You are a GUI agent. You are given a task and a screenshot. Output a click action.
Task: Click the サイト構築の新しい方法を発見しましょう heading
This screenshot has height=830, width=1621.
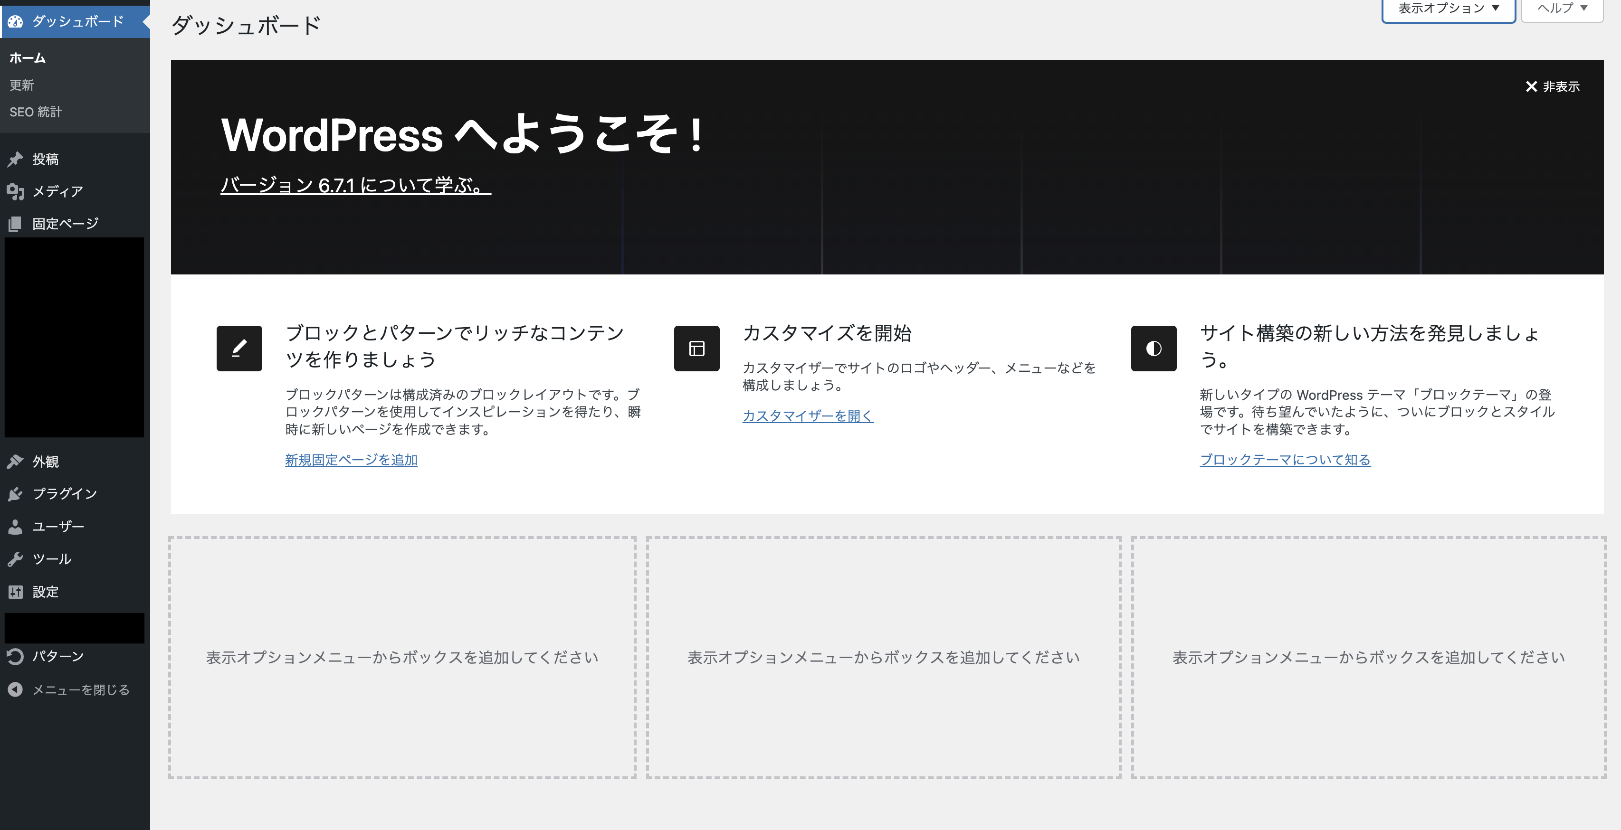click(x=1370, y=346)
